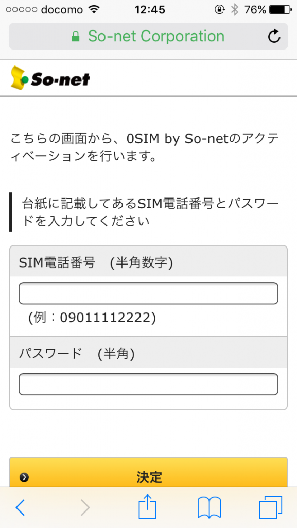Focus the パスワード input field
Image resolution: width=297 pixels, height=528 pixels.
[x=148, y=384]
